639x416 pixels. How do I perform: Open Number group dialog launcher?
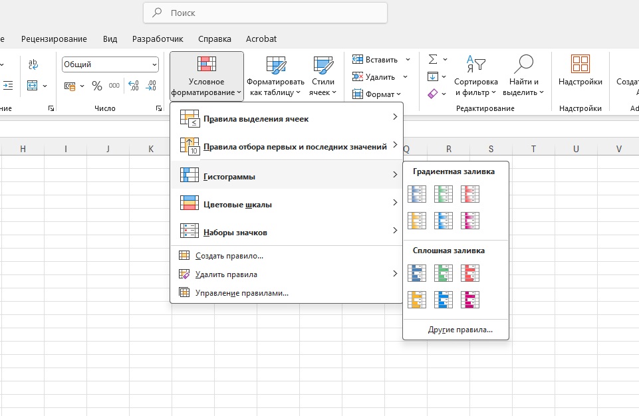click(158, 108)
